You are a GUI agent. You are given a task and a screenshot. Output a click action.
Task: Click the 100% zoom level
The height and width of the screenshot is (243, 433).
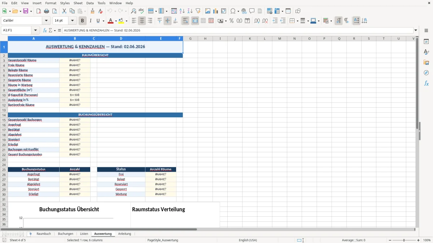tap(427, 240)
